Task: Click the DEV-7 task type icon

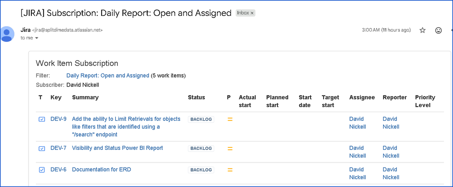Action: click(x=42, y=148)
